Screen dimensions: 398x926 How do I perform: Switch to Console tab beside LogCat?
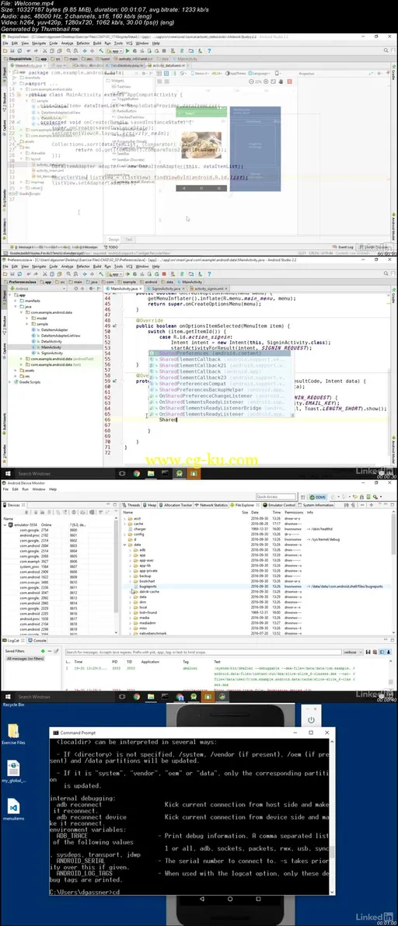(x=39, y=640)
